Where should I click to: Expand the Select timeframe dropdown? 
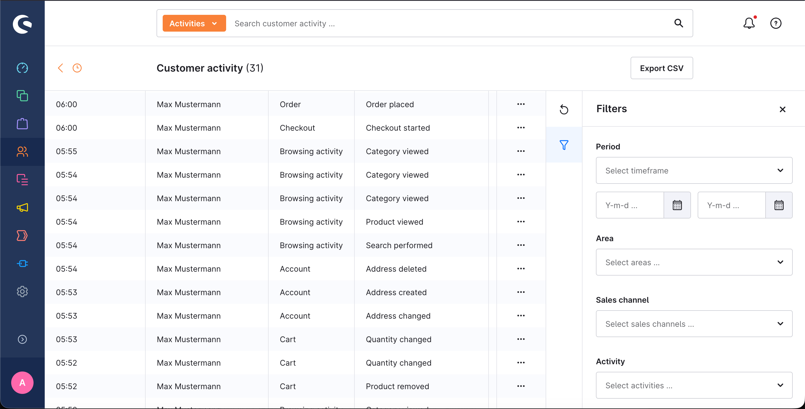point(694,170)
